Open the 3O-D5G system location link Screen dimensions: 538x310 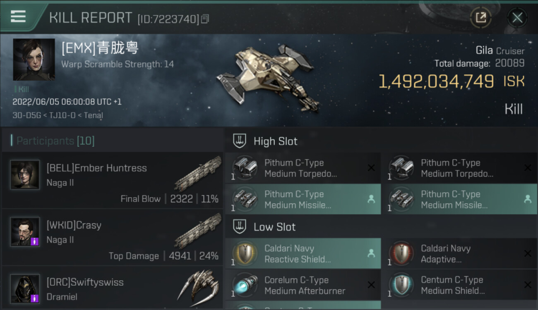tap(27, 115)
